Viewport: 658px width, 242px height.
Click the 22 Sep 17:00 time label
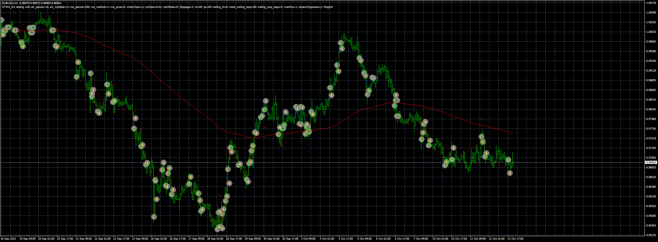(x=121, y=239)
